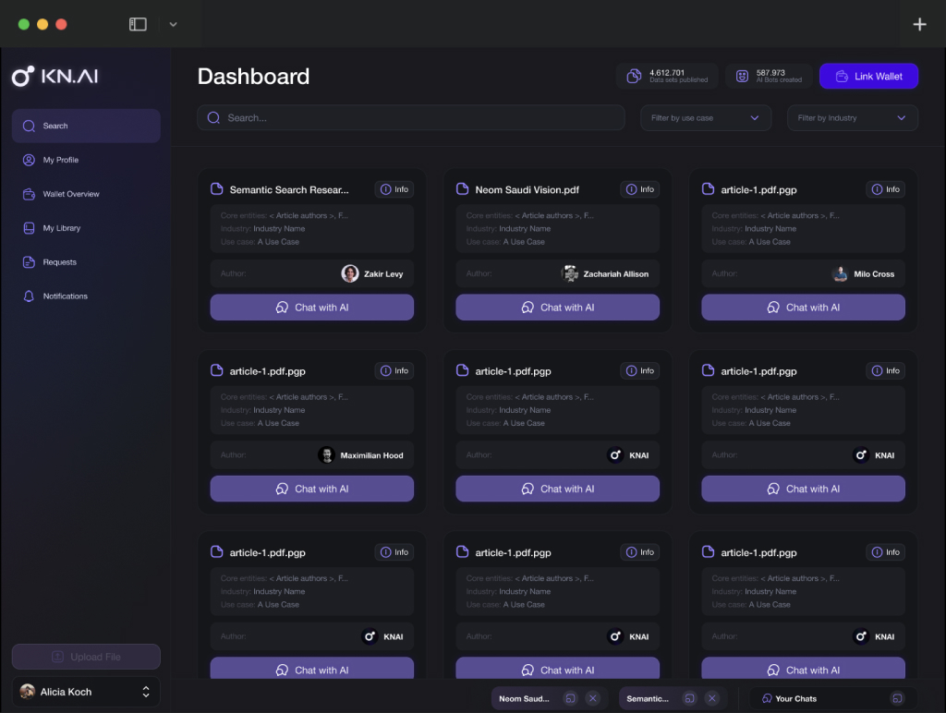
Task: Click the KN.AI logo in the sidebar
Action: (x=55, y=77)
